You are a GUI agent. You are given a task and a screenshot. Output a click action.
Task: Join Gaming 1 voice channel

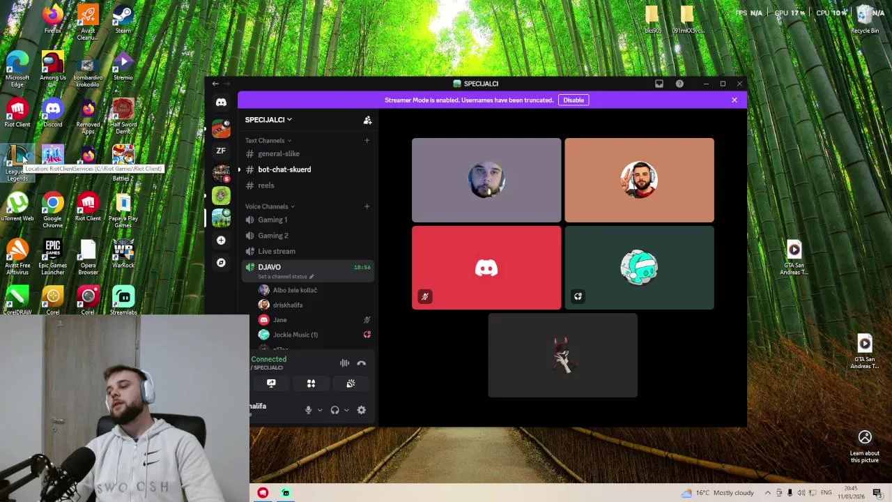point(307,220)
